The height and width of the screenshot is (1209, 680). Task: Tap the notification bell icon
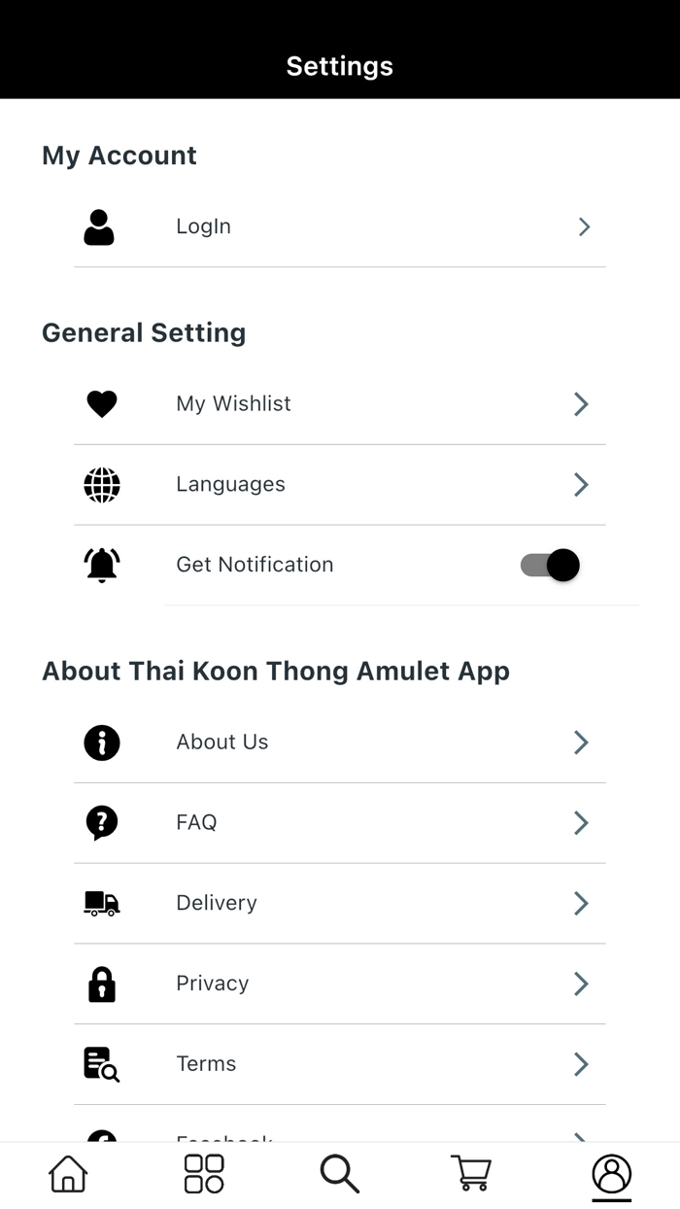[x=101, y=565]
